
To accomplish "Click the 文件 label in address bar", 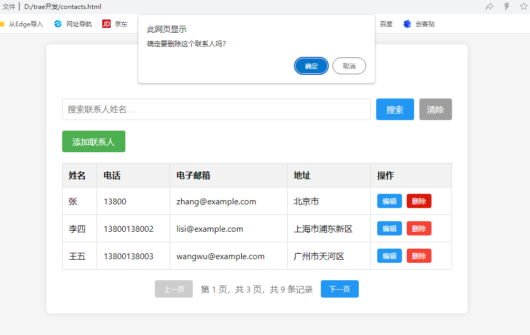I will pos(9,7).
